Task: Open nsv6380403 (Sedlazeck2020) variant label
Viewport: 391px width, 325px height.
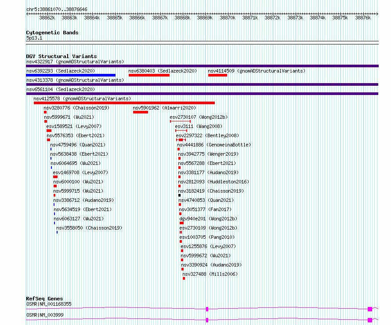Action: [163, 71]
